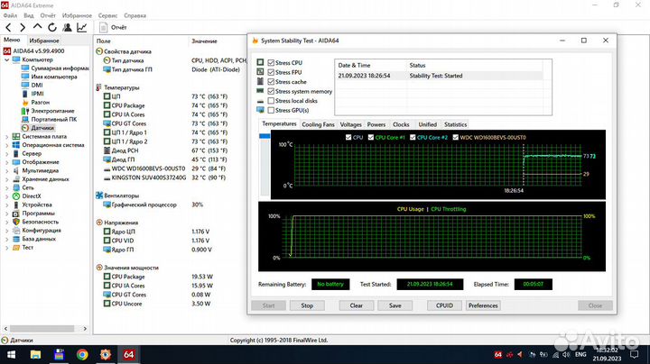Viewport: 650px width, 364px height.
Task: Select Электропитание tree item
Action: click(x=52, y=111)
